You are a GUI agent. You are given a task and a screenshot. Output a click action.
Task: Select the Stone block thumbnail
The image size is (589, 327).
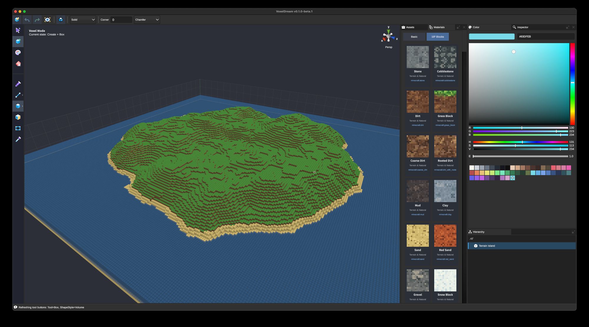418,57
